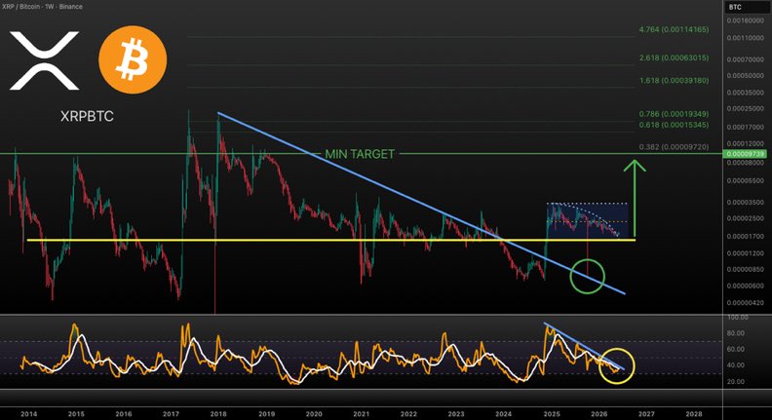Click RSI scale value 80.00
Image resolution: width=772 pixels, height=420 pixels.
[x=736, y=333]
